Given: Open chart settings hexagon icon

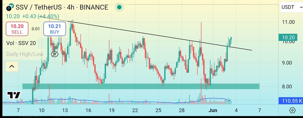Looking at the screenshot, I should [292, 110].
